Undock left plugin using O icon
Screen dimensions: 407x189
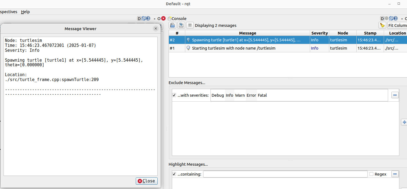[159, 19]
